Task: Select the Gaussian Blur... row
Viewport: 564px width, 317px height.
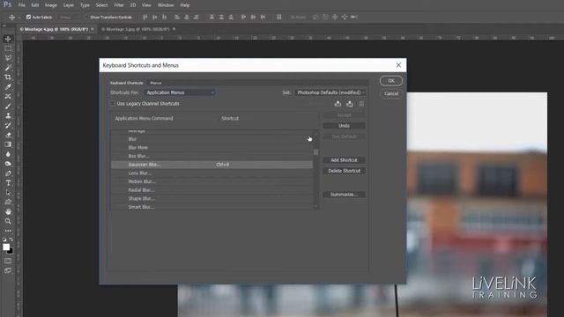Action: click(211, 165)
